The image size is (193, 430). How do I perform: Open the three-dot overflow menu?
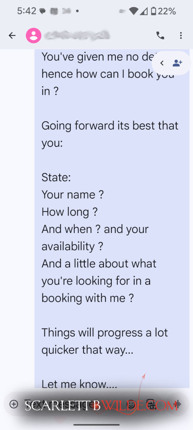tap(181, 36)
